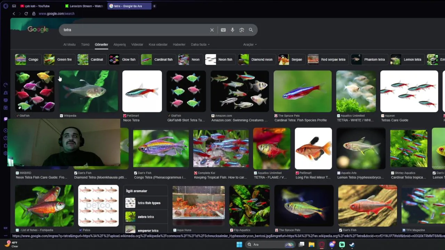Open the Aqueon Tetras Care Guide image
445x250 pixels.
[409, 91]
